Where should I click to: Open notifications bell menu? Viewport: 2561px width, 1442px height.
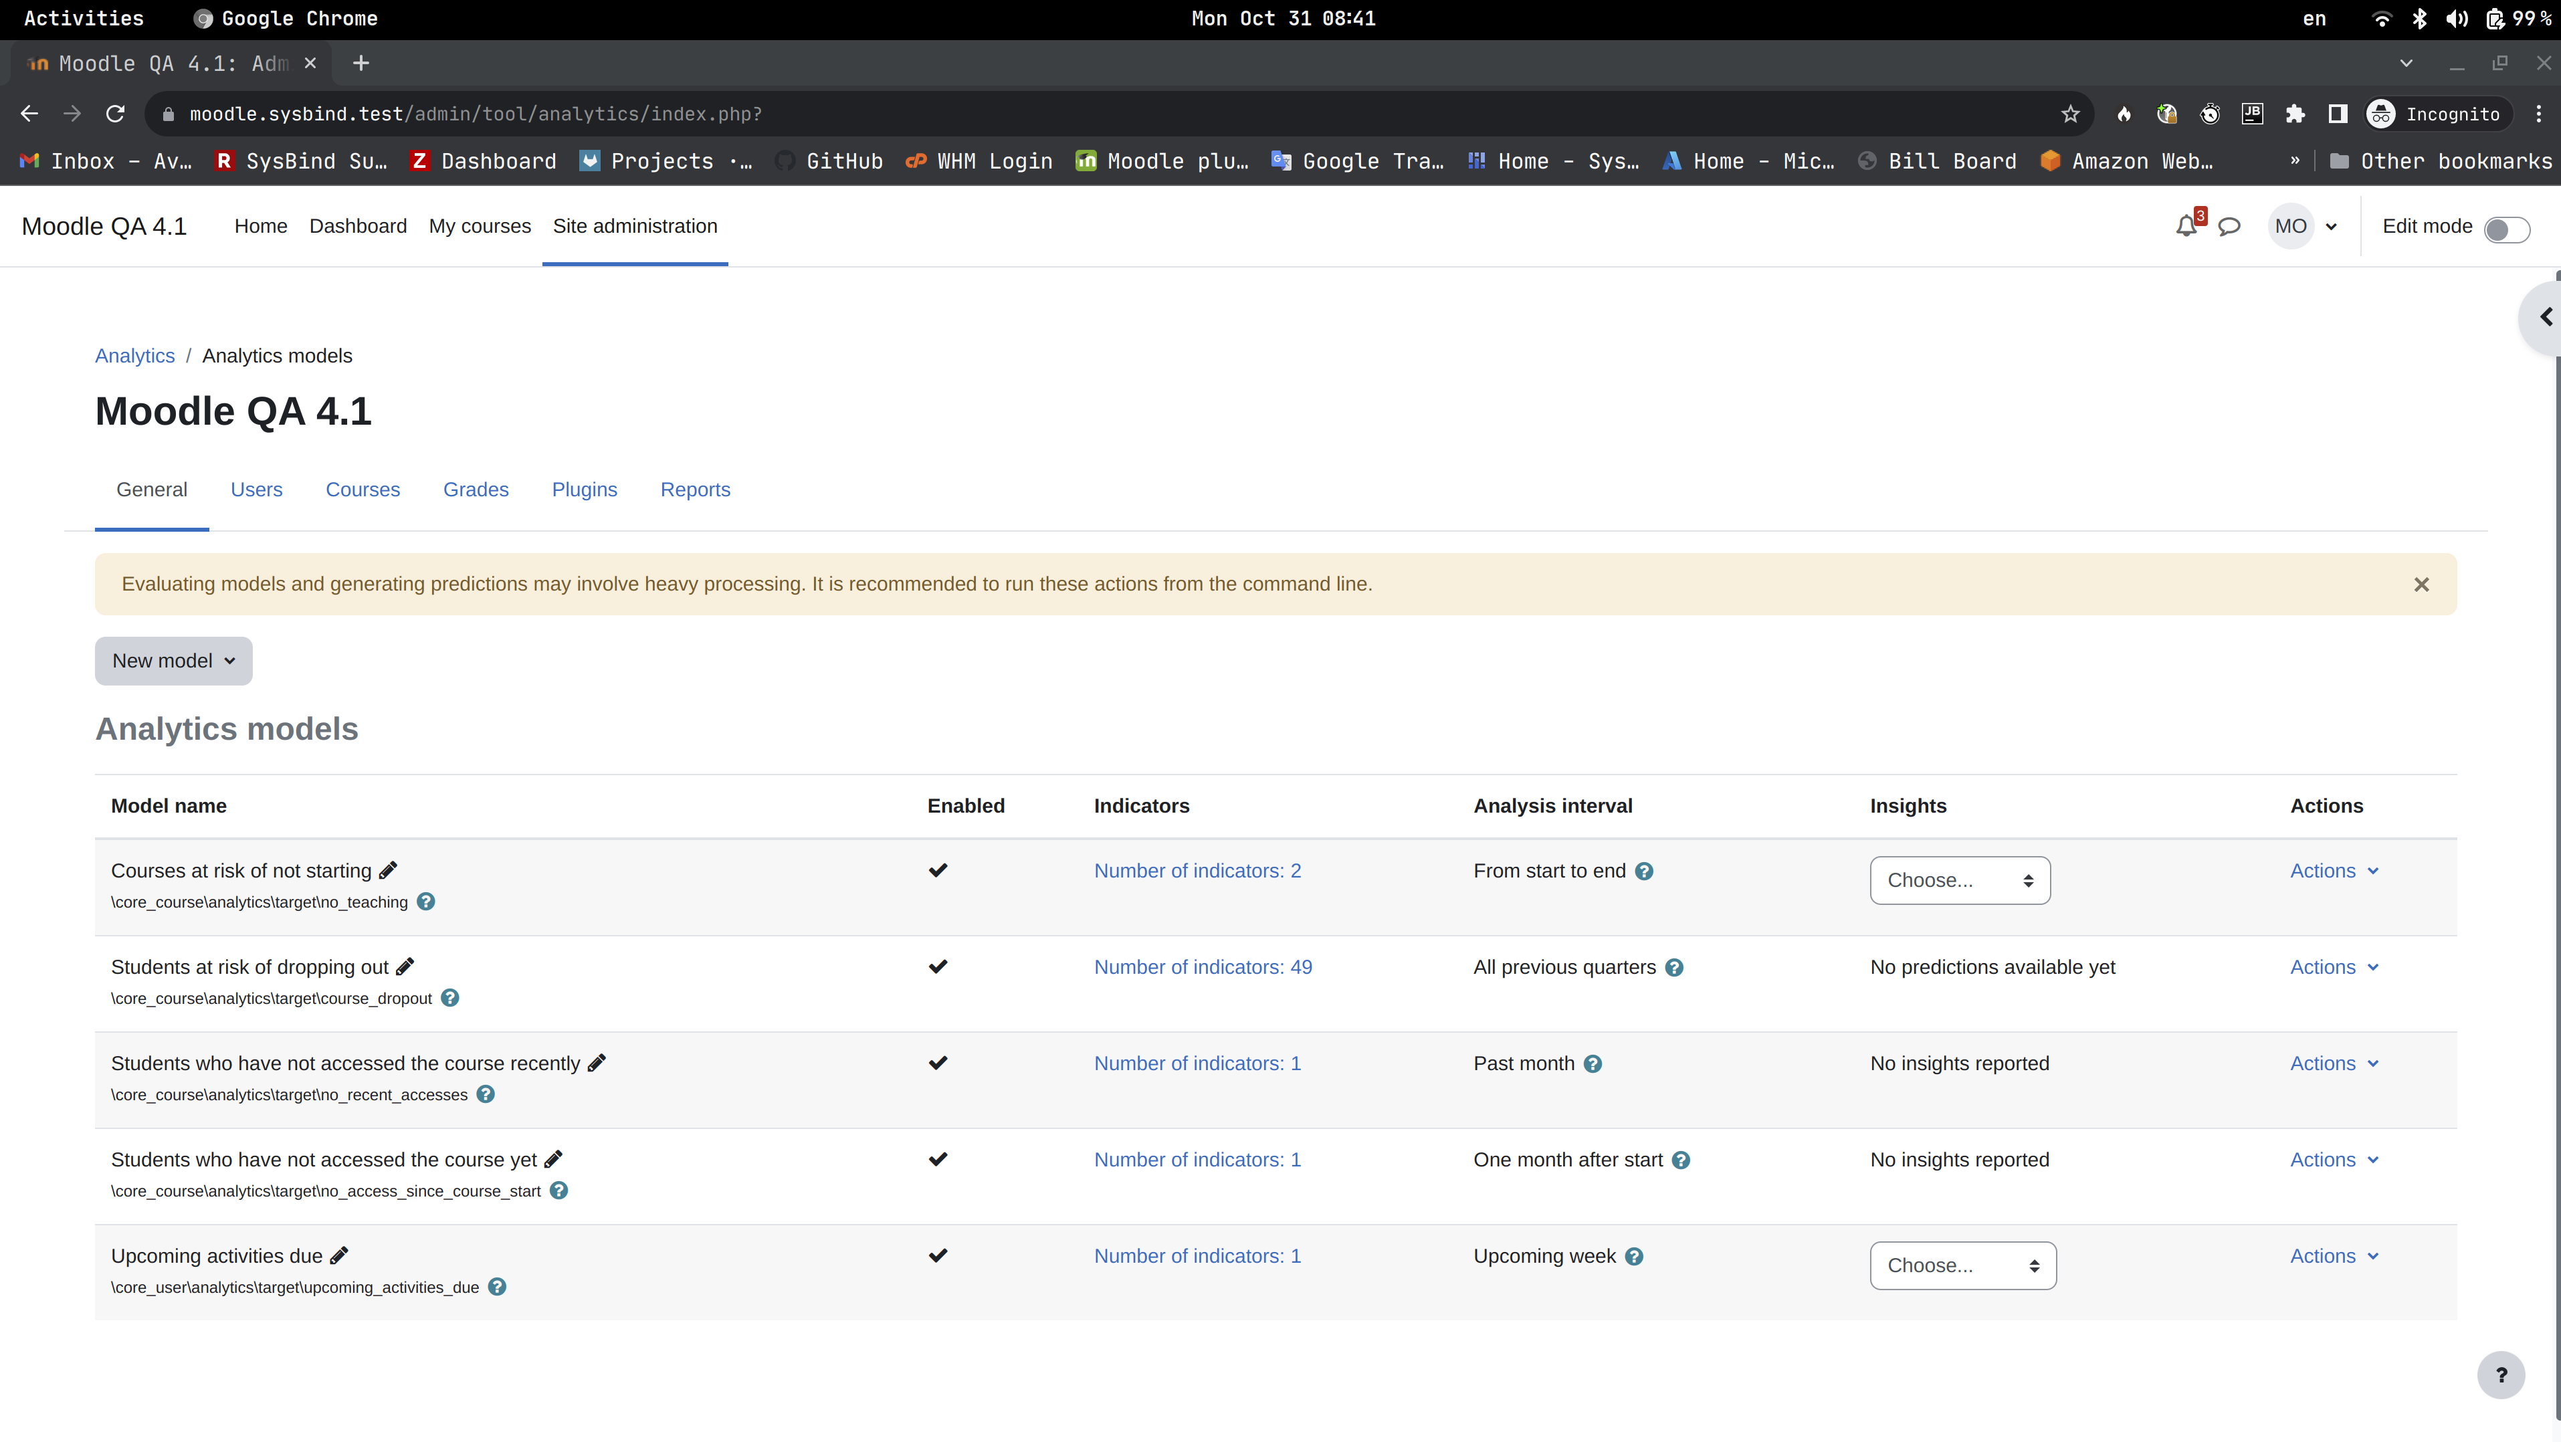click(x=2186, y=226)
